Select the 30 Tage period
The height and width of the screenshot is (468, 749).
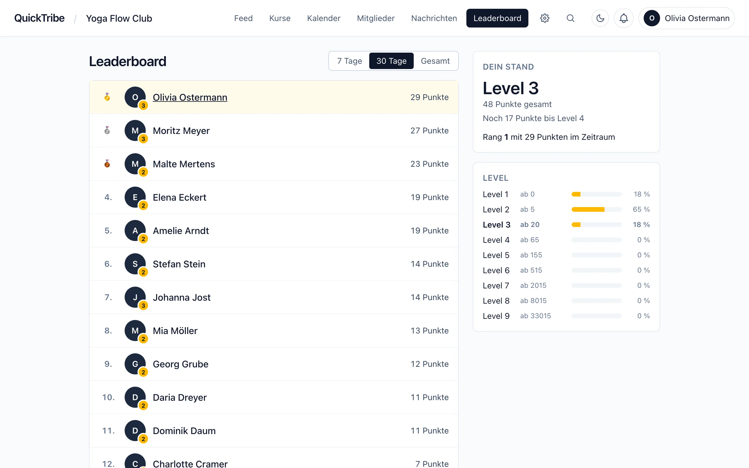pyautogui.click(x=391, y=61)
